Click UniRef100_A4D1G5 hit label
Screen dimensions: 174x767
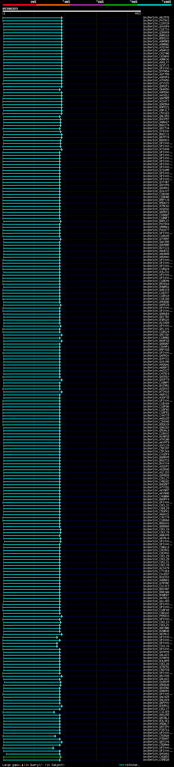pyautogui.click(x=156, y=419)
